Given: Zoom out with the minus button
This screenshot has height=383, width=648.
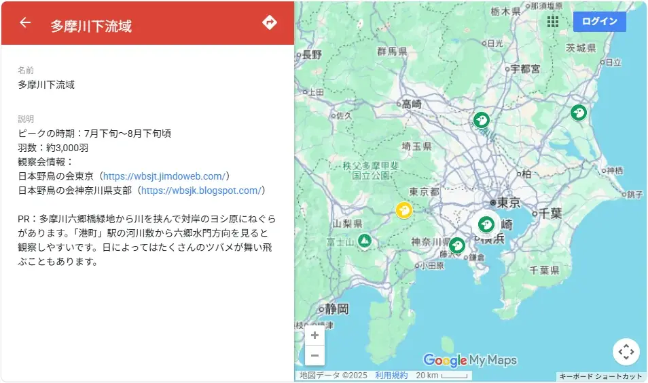Looking at the screenshot, I should 314,355.
